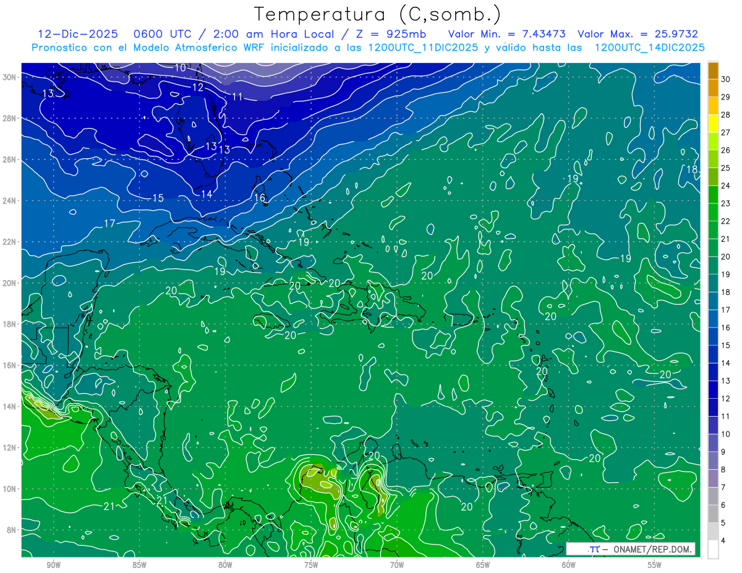This screenshot has height=573, width=742.
Task: Click the 30N latitude axis label
Action: coord(9,77)
